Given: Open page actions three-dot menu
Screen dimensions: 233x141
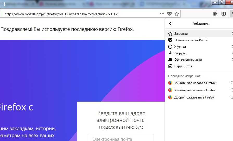Looking at the screenshot, I should point(162,14).
